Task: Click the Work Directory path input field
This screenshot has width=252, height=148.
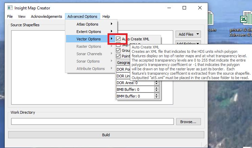Action: tap(92, 121)
